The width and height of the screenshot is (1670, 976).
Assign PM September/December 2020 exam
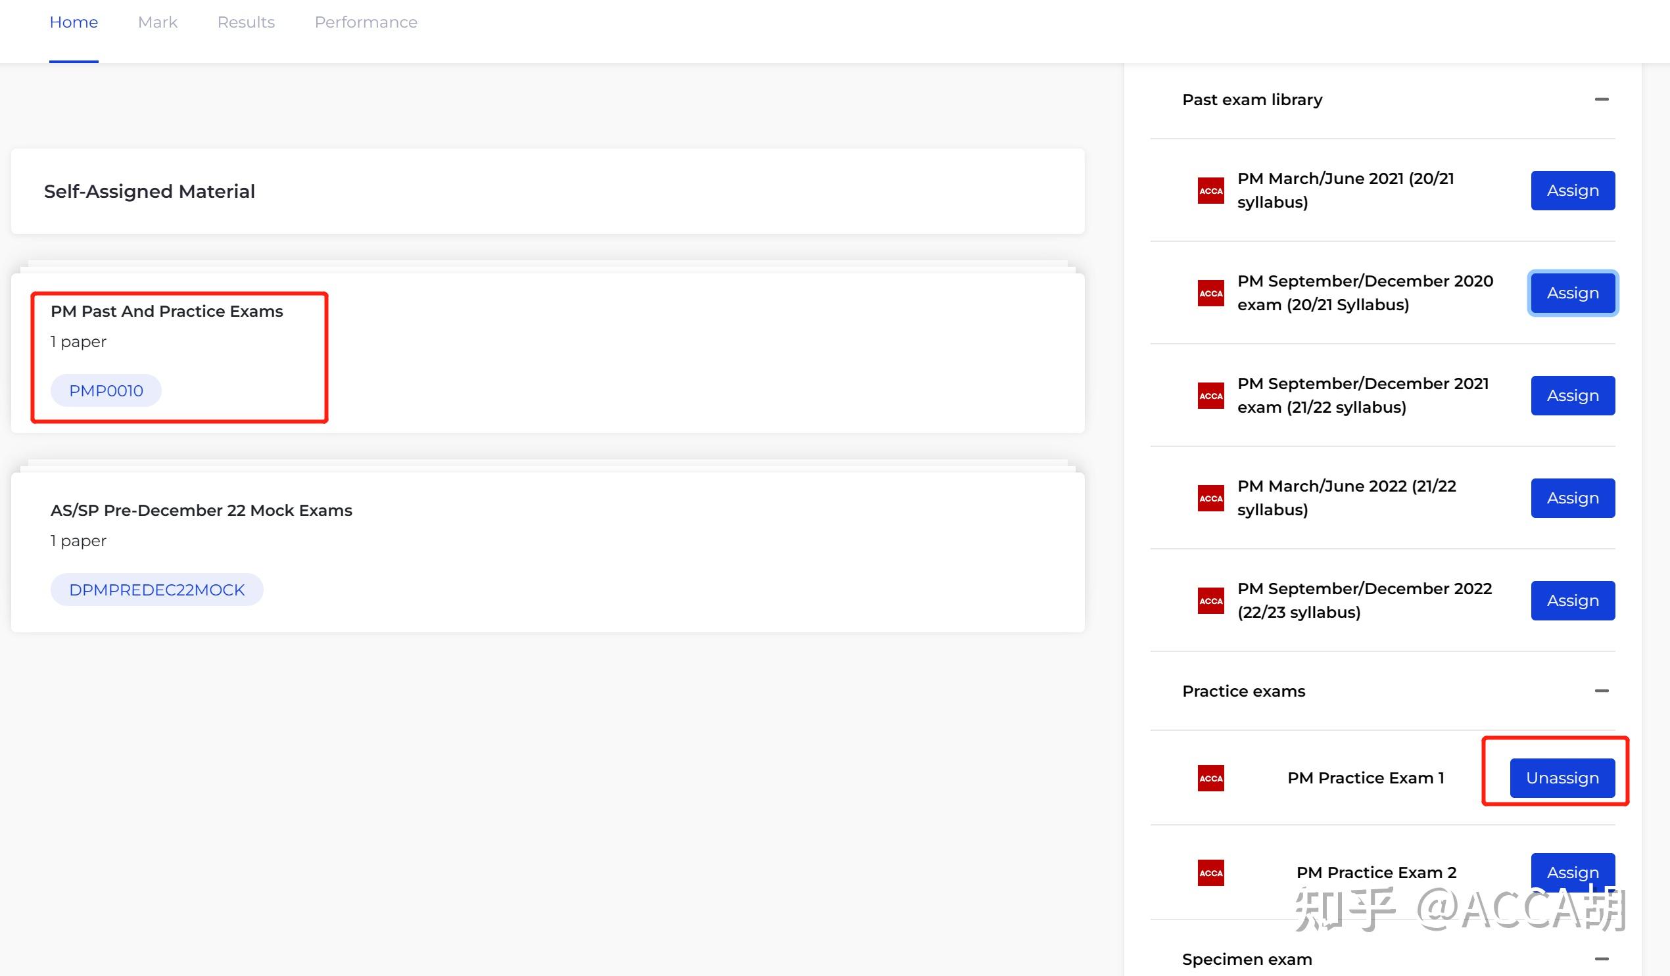click(x=1572, y=293)
